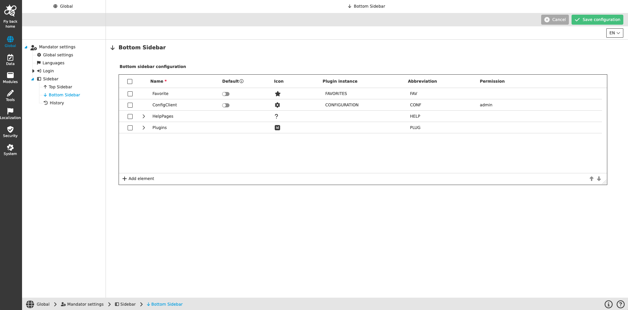Click the Save configuration button
This screenshot has width=628, height=310.
pyautogui.click(x=597, y=20)
